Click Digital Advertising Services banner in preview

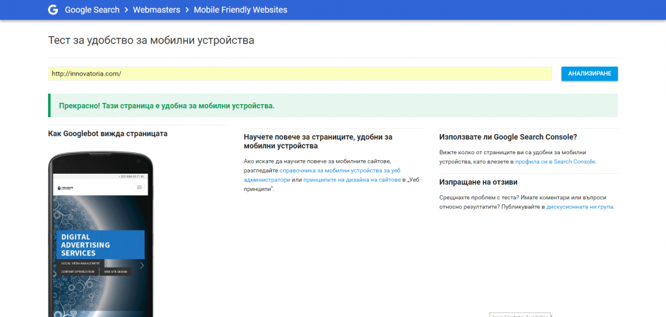[100, 245]
